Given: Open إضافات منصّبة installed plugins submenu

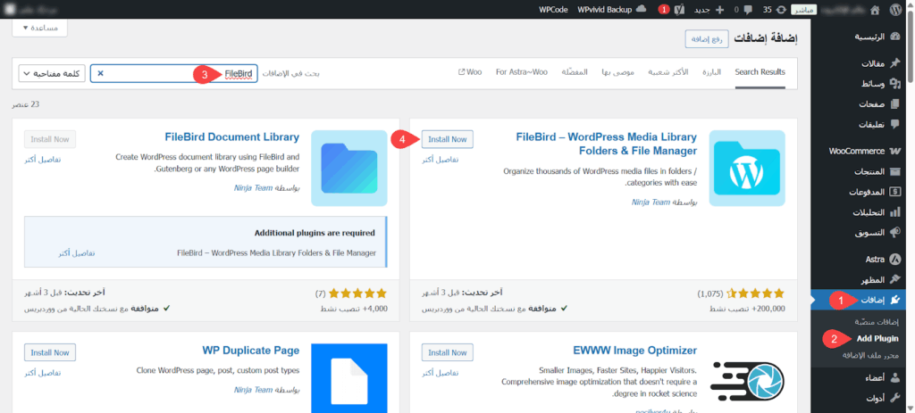Looking at the screenshot, I should 877,321.
